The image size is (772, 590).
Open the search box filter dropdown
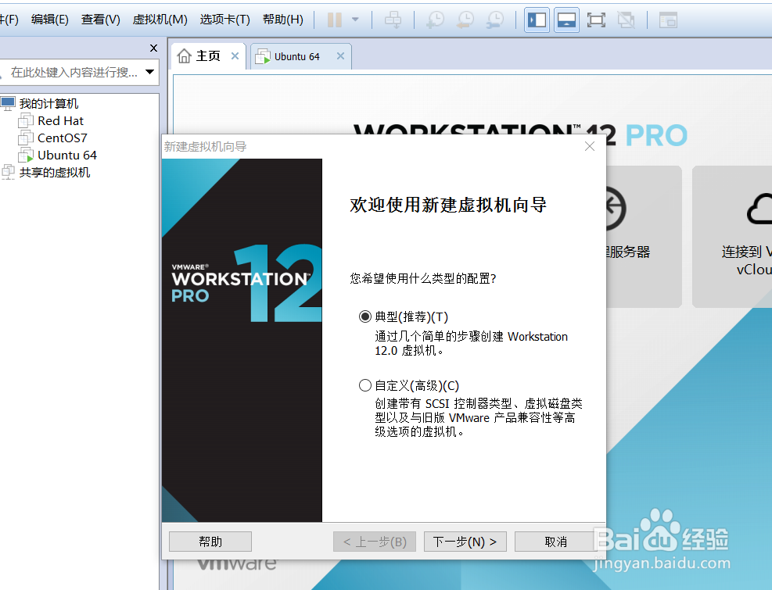coord(151,71)
